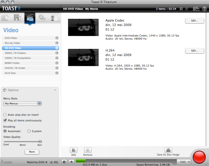Rename disc title My Movie
The image size is (209, 166).
pos(92,9)
